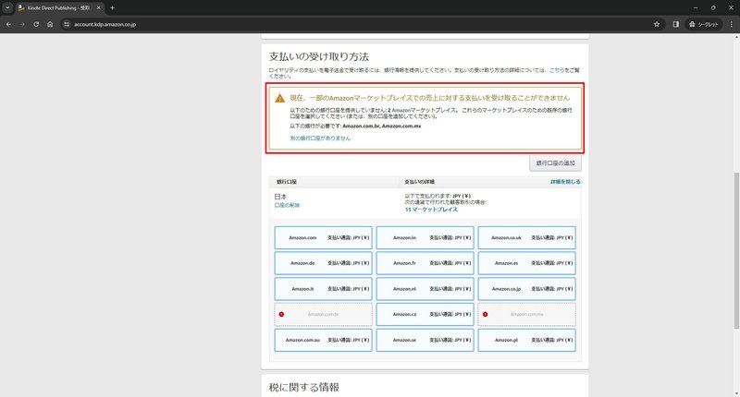The image size is (740, 397).
Task: Select the Amazon.co.uk marketplace card
Action: (x=526, y=238)
